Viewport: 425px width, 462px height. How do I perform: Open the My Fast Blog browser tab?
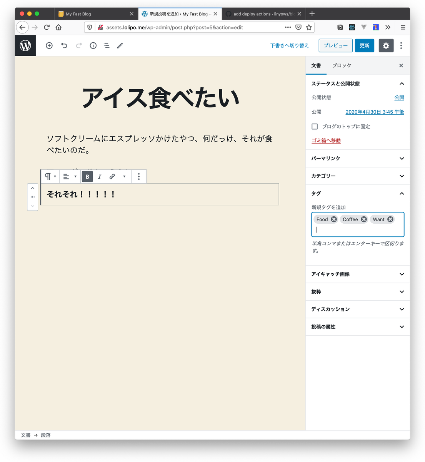92,14
